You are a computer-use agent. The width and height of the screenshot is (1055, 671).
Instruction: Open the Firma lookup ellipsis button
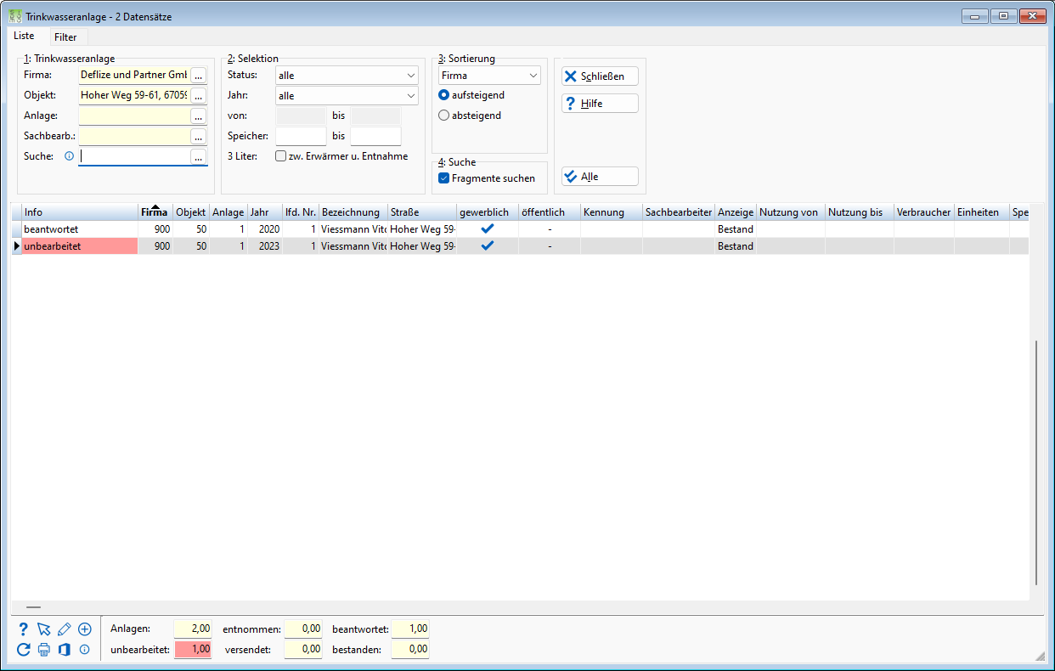tap(199, 75)
